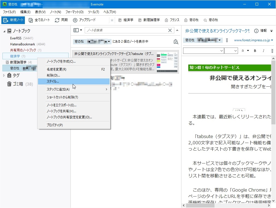
Task: Open note 情報 panel with the info icon
Action: click(256, 31)
